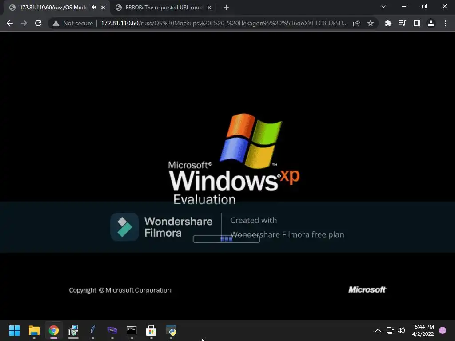Share this page from the address bar
The image size is (455, 341).
[x=356, y=23]
